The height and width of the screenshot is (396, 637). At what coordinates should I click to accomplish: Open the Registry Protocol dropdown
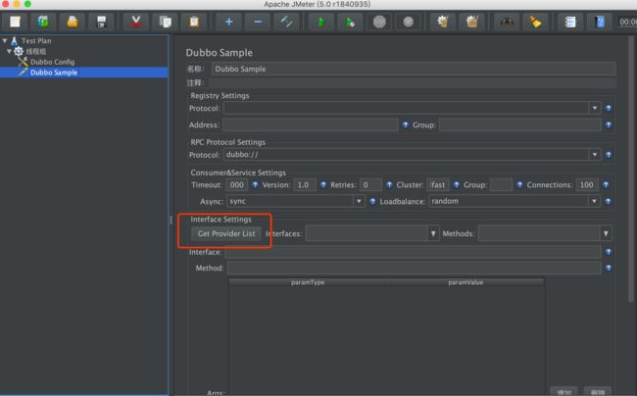(594, 108)
